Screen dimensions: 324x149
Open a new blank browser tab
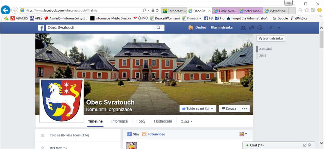click(x=292, y=11)
